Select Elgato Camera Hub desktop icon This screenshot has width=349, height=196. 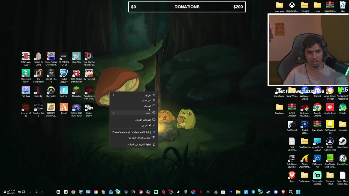point(330,144)
